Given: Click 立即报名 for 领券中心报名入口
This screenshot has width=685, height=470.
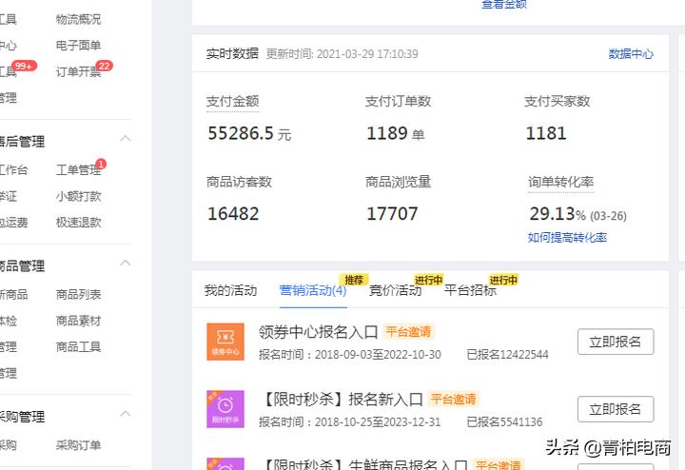Looking at the screenshot, I should click(616, 342).
